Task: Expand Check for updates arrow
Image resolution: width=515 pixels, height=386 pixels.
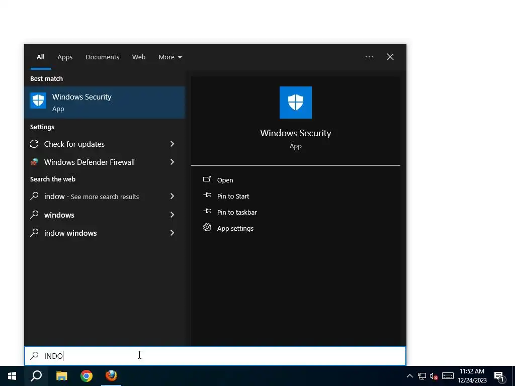Action: (172, 144)
